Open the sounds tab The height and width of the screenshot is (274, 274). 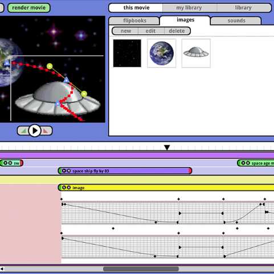coord(236,21)
